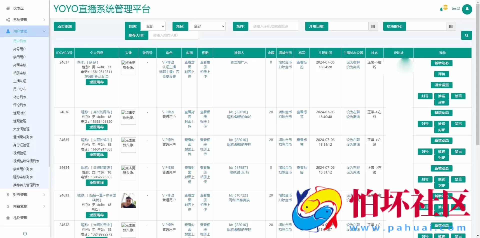Click the 点击添加 button
480x238 pixels.
point(64,26)
